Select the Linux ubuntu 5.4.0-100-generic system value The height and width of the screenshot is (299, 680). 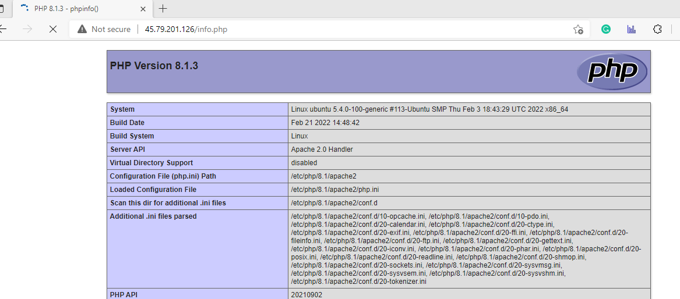pos(430,109)
